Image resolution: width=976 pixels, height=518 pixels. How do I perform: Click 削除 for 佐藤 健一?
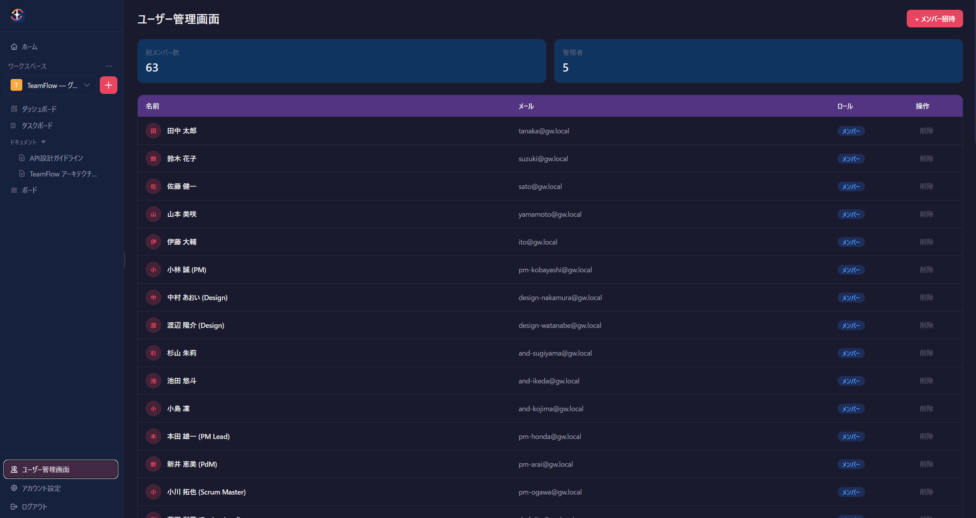tap(926, 186)
